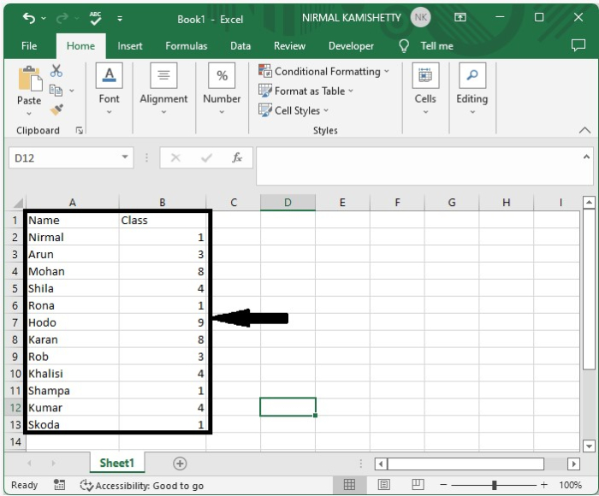The image size is (599, 496).
Task: Click horizontal scroll left arrow
Action: click(x=381, y=464)
